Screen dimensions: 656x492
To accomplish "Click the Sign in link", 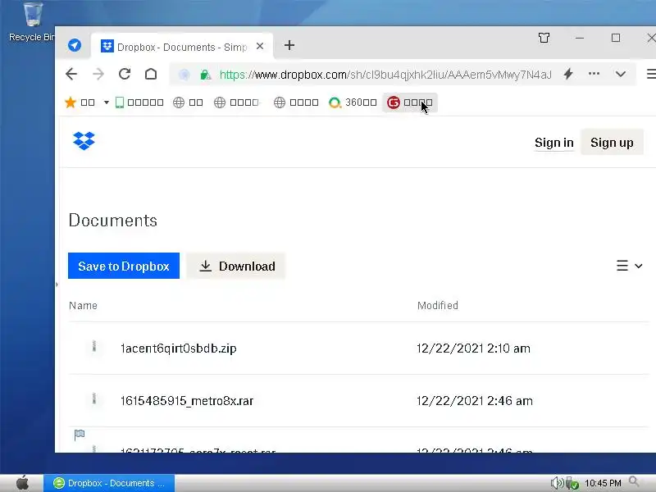I will coord(554,143).
